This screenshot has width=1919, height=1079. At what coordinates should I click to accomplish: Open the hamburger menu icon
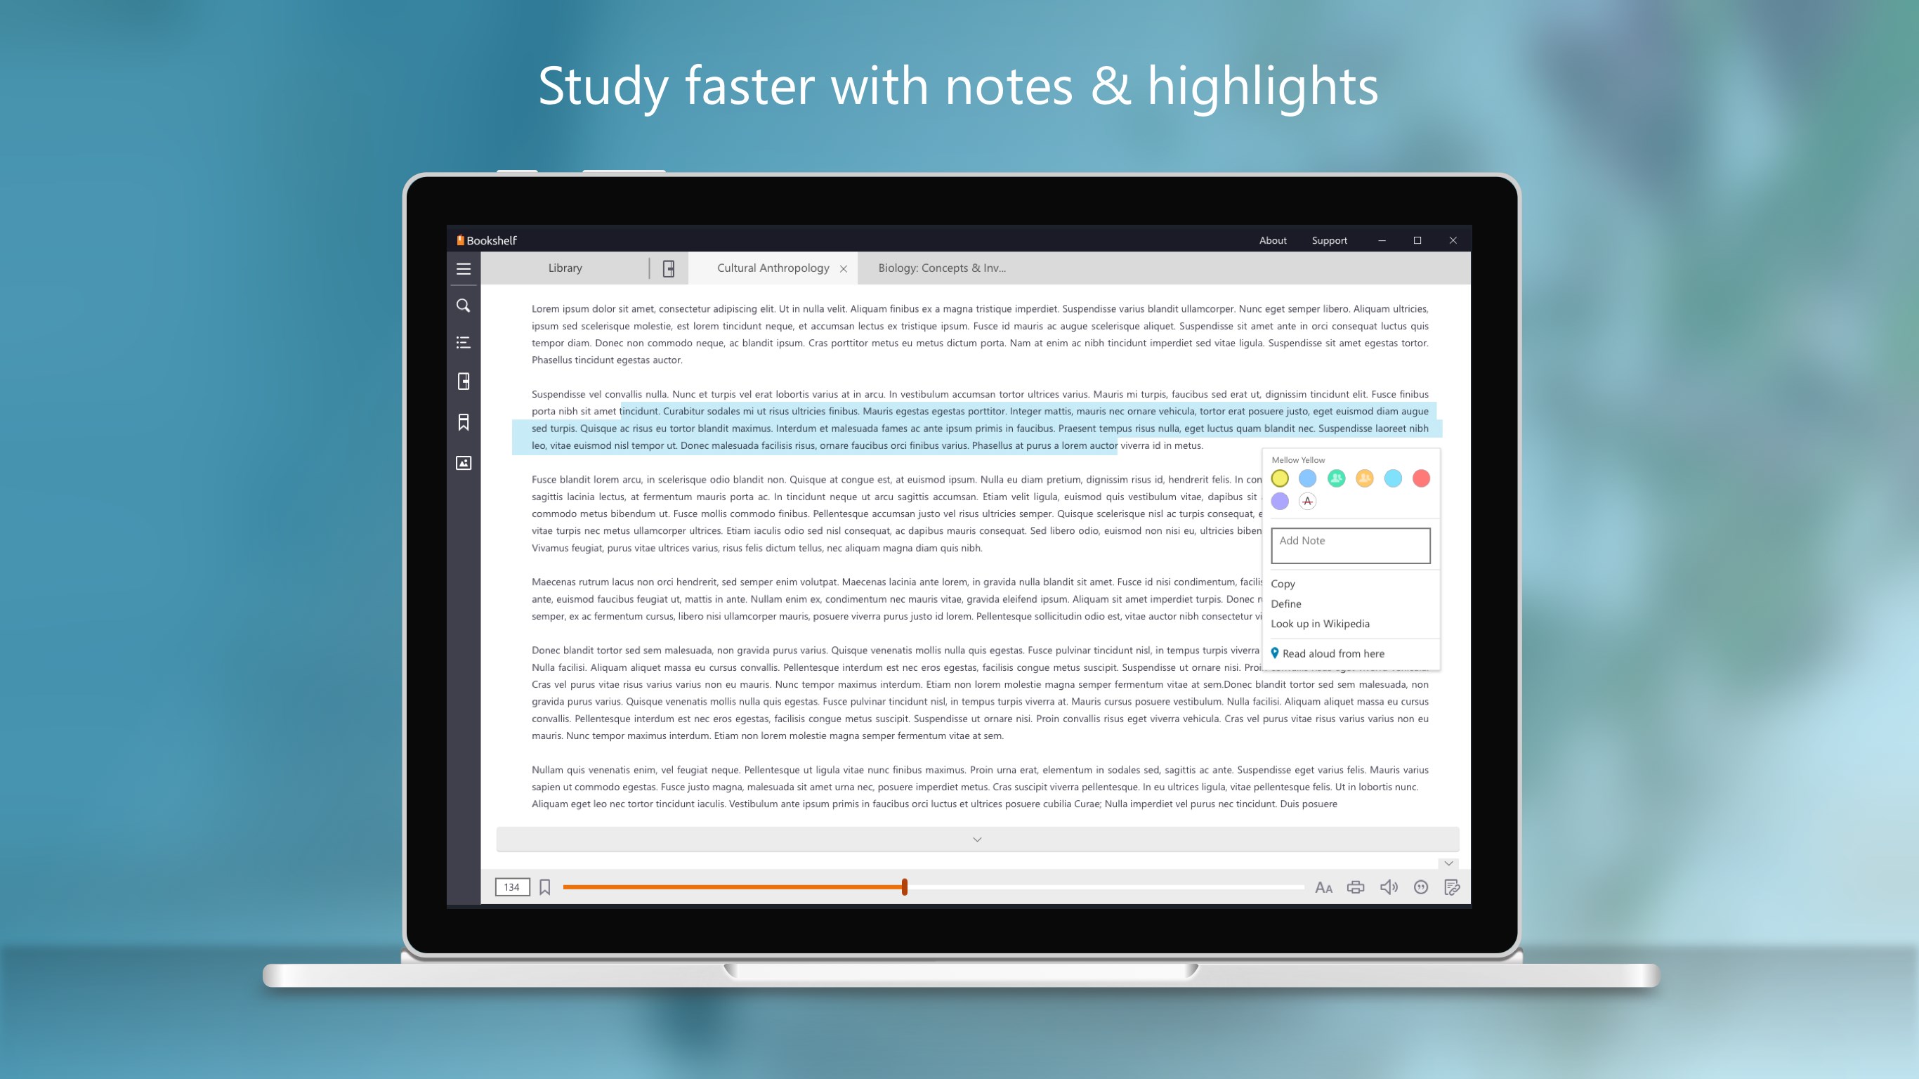pyautogui.click(x=464, y=269)
